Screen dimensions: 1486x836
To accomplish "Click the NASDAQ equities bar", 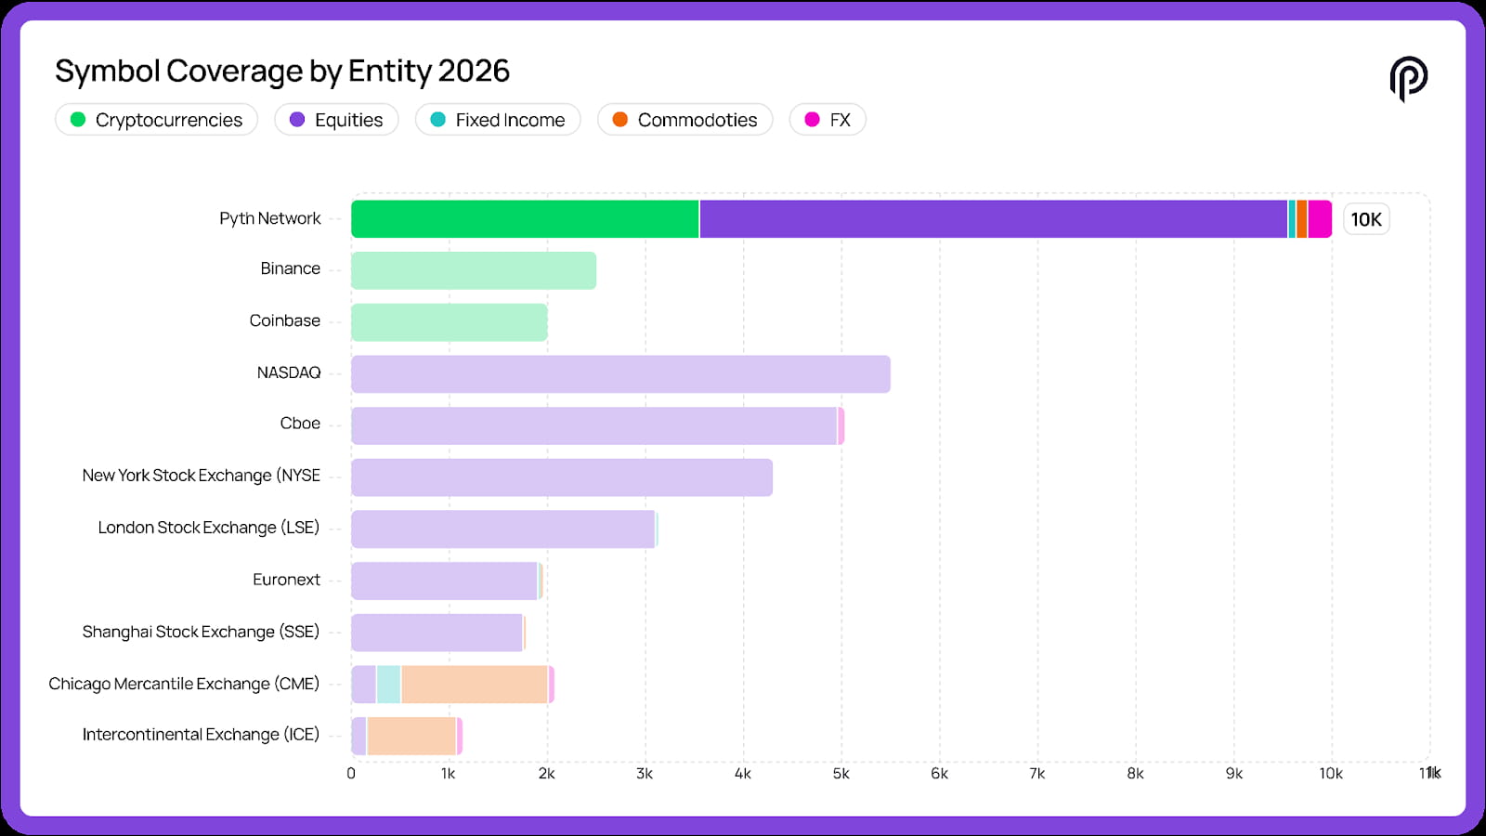I will (620, 374).
